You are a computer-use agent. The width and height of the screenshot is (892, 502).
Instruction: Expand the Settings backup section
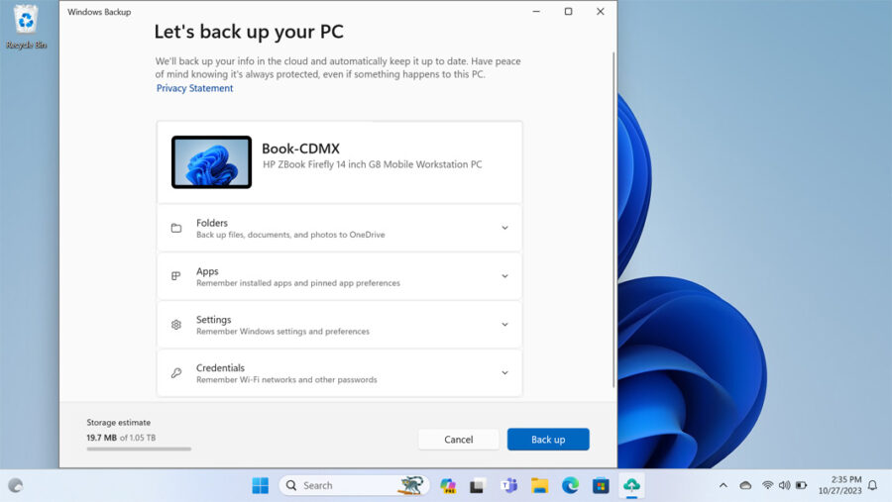pyautogui.click(x=504, y=325)
